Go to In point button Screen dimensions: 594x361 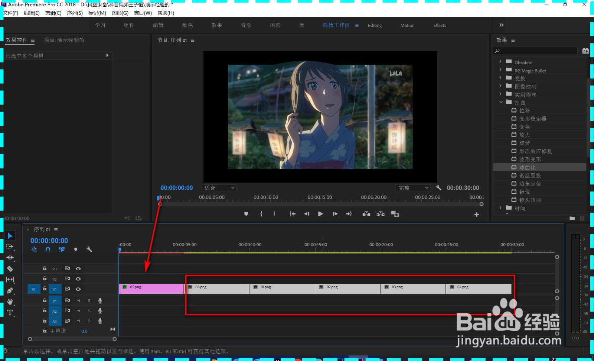(293, 214)
